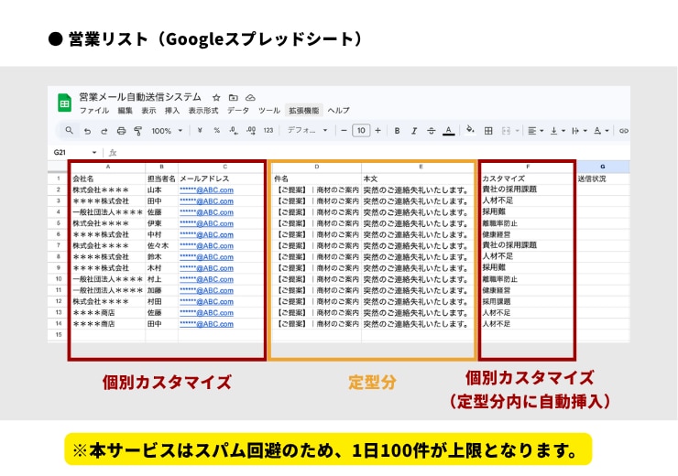This screenshot has height=476, width=678.
Task: Star the 営業メール自動送信システム document
Action: 216,98
